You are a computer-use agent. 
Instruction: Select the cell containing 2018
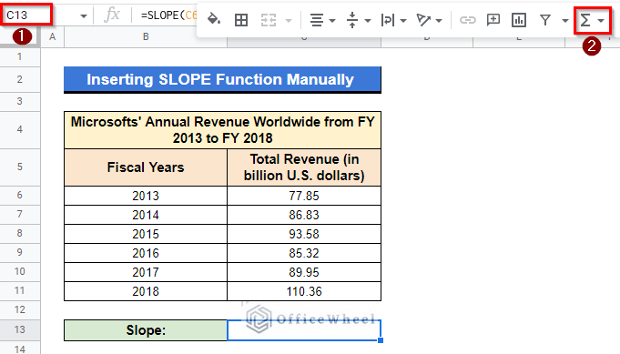pos(146,291)
